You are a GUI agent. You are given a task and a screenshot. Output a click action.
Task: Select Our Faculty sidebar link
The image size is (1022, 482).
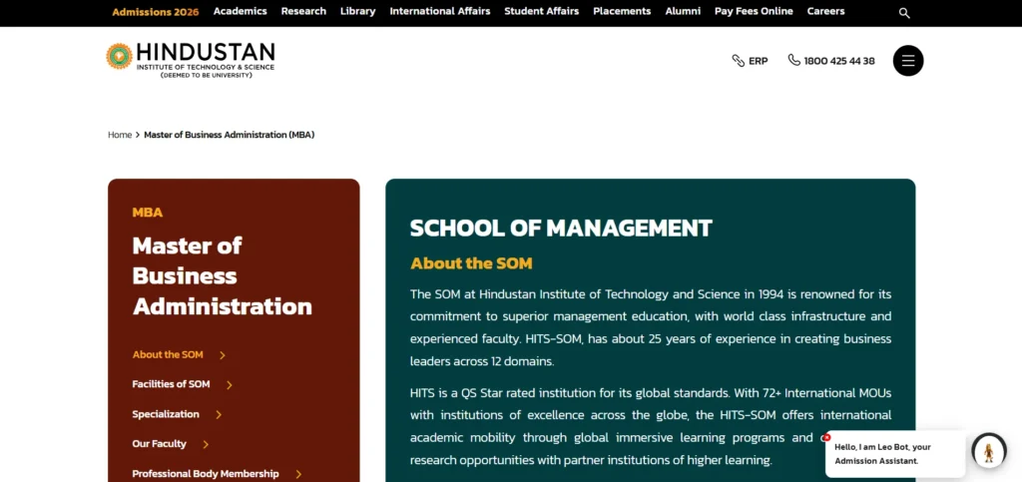tap(159, 443)
